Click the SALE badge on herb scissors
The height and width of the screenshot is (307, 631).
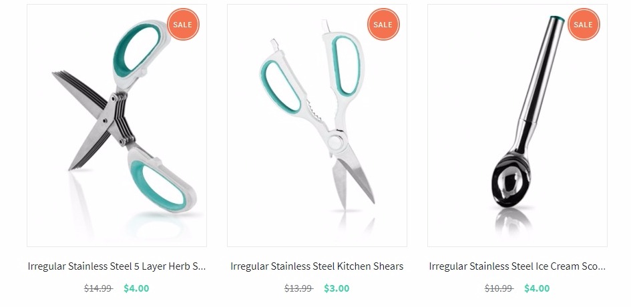point(183,25)
